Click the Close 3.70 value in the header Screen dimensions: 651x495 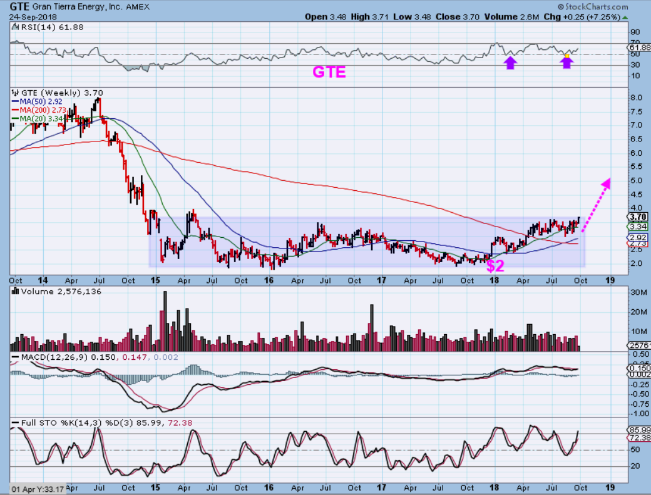click(x=457, y=17)
